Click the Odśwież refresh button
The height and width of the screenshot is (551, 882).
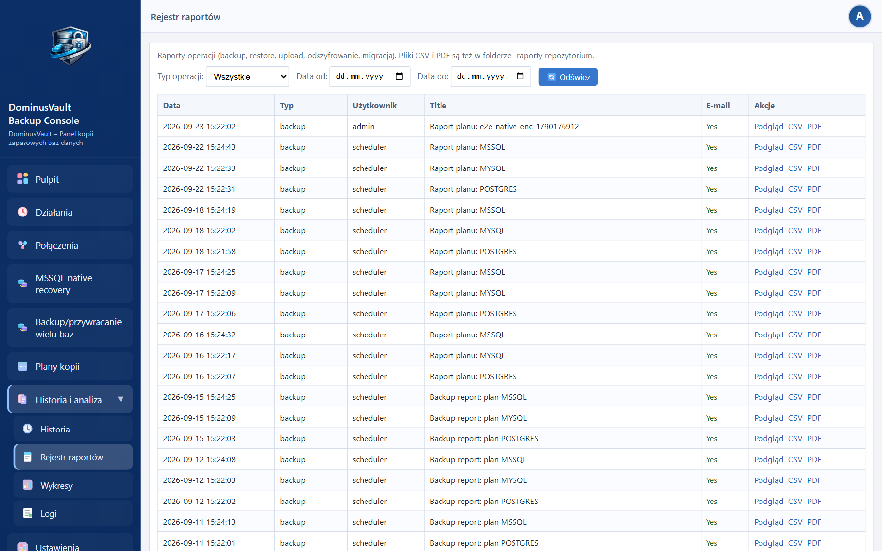point(568,77)
